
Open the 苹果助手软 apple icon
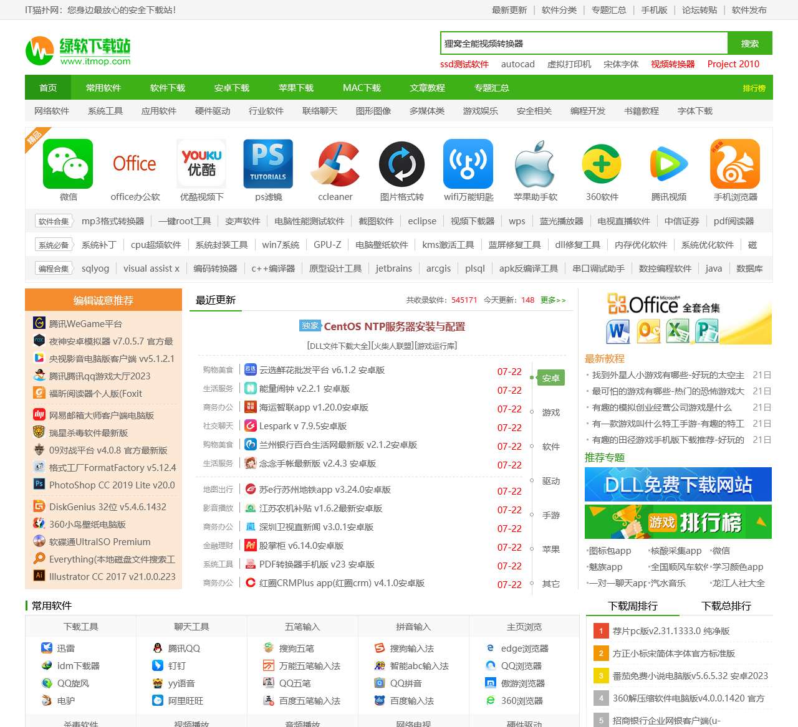click(x=535, y=164)
